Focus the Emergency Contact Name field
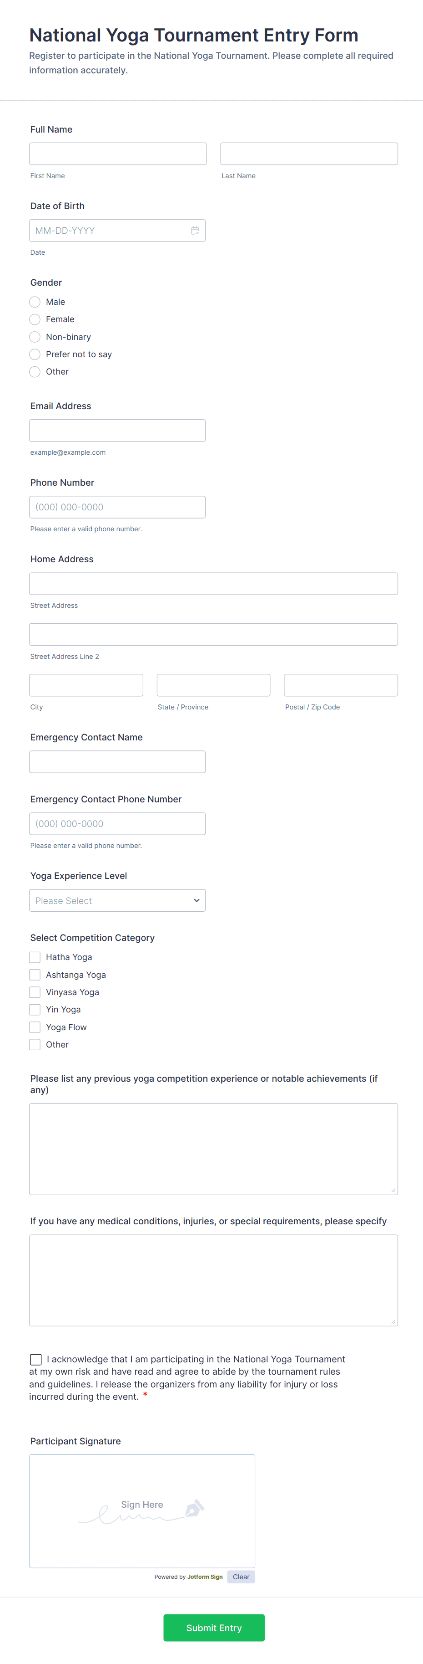Viewport: 423px width, 1664px height. point(117,761)
